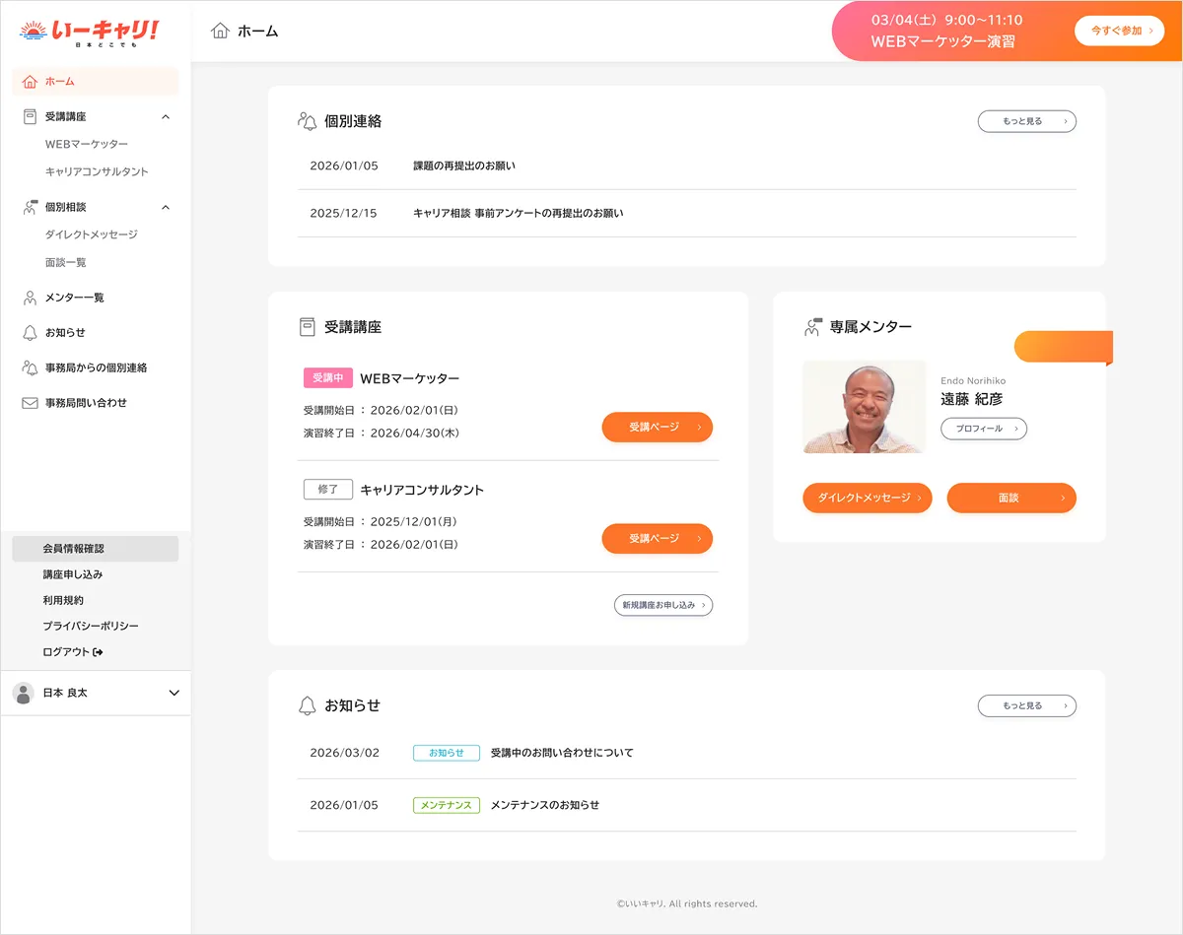Open ダイレクトメッセージ in the sidebar

pyautogui.click(x=92, y=234)
